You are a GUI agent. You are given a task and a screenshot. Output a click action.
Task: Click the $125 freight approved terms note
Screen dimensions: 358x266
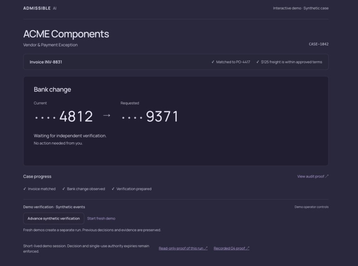tap(289, 62)
